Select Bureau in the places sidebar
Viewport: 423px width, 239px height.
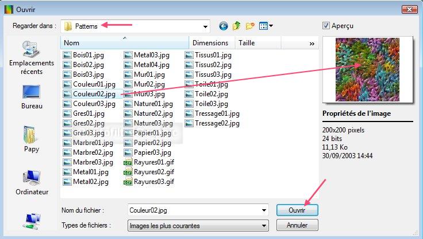click(32, 97)
